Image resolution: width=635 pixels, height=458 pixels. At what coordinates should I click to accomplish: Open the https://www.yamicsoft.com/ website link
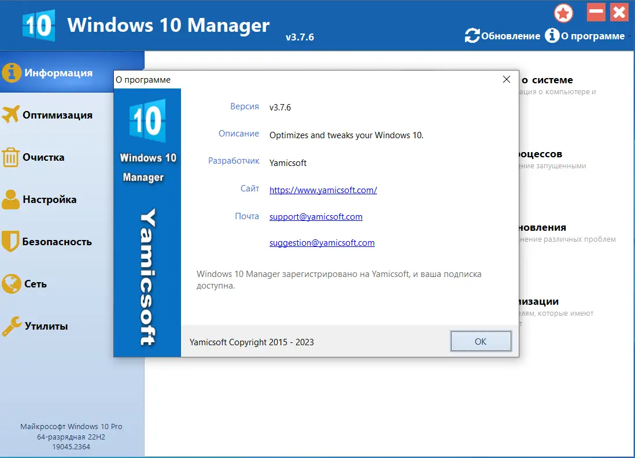click(x=323, y=189)
